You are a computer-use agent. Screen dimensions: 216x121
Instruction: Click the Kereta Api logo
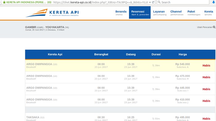[x=52, y=13]
